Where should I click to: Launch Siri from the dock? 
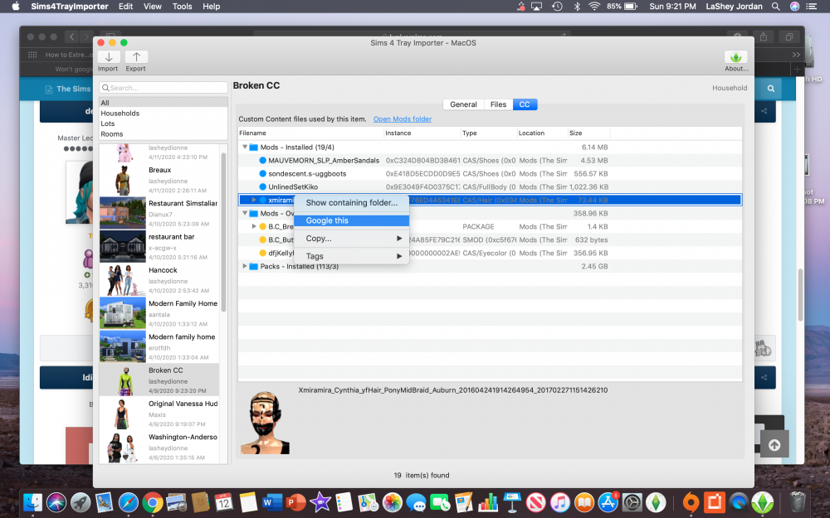56,502
